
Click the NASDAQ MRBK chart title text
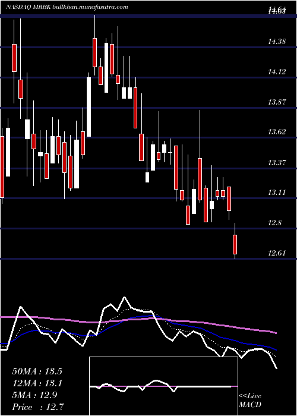67,7
